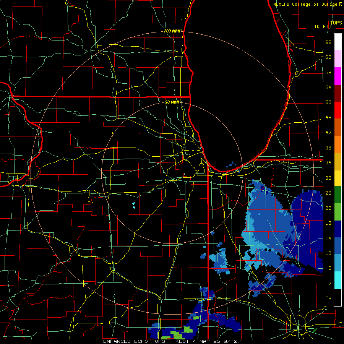
Task: Click the '42' legend value
Action: click(328, 133)
